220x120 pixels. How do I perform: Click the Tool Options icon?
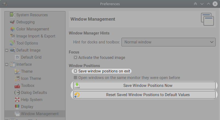tap(13, 43)
